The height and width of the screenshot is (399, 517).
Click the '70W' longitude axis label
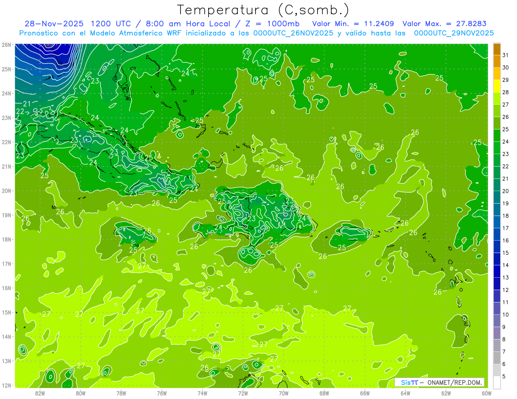pos(283,393)
